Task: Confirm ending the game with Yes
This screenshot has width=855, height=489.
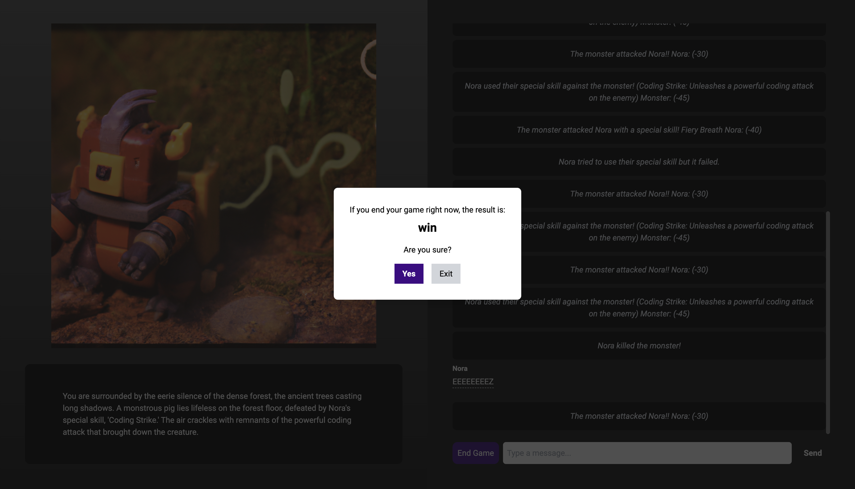Action: [x=409, y=274]
